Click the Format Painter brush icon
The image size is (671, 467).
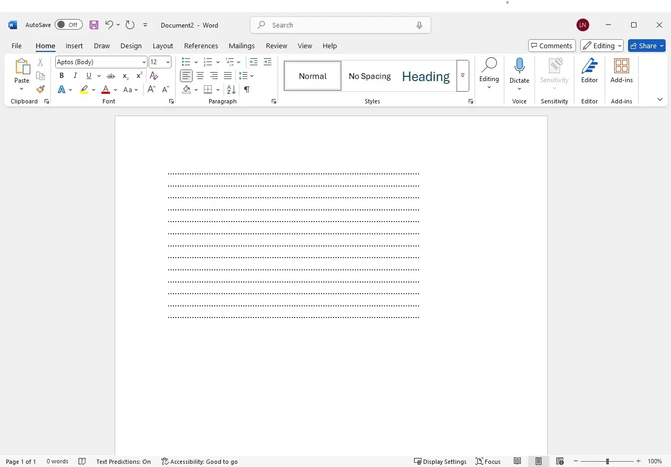[x=40, y=90]
